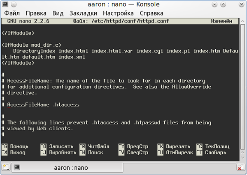Click 'index.xml' in the wrapped line
The image size is (247, 175).
click(72, 57)
